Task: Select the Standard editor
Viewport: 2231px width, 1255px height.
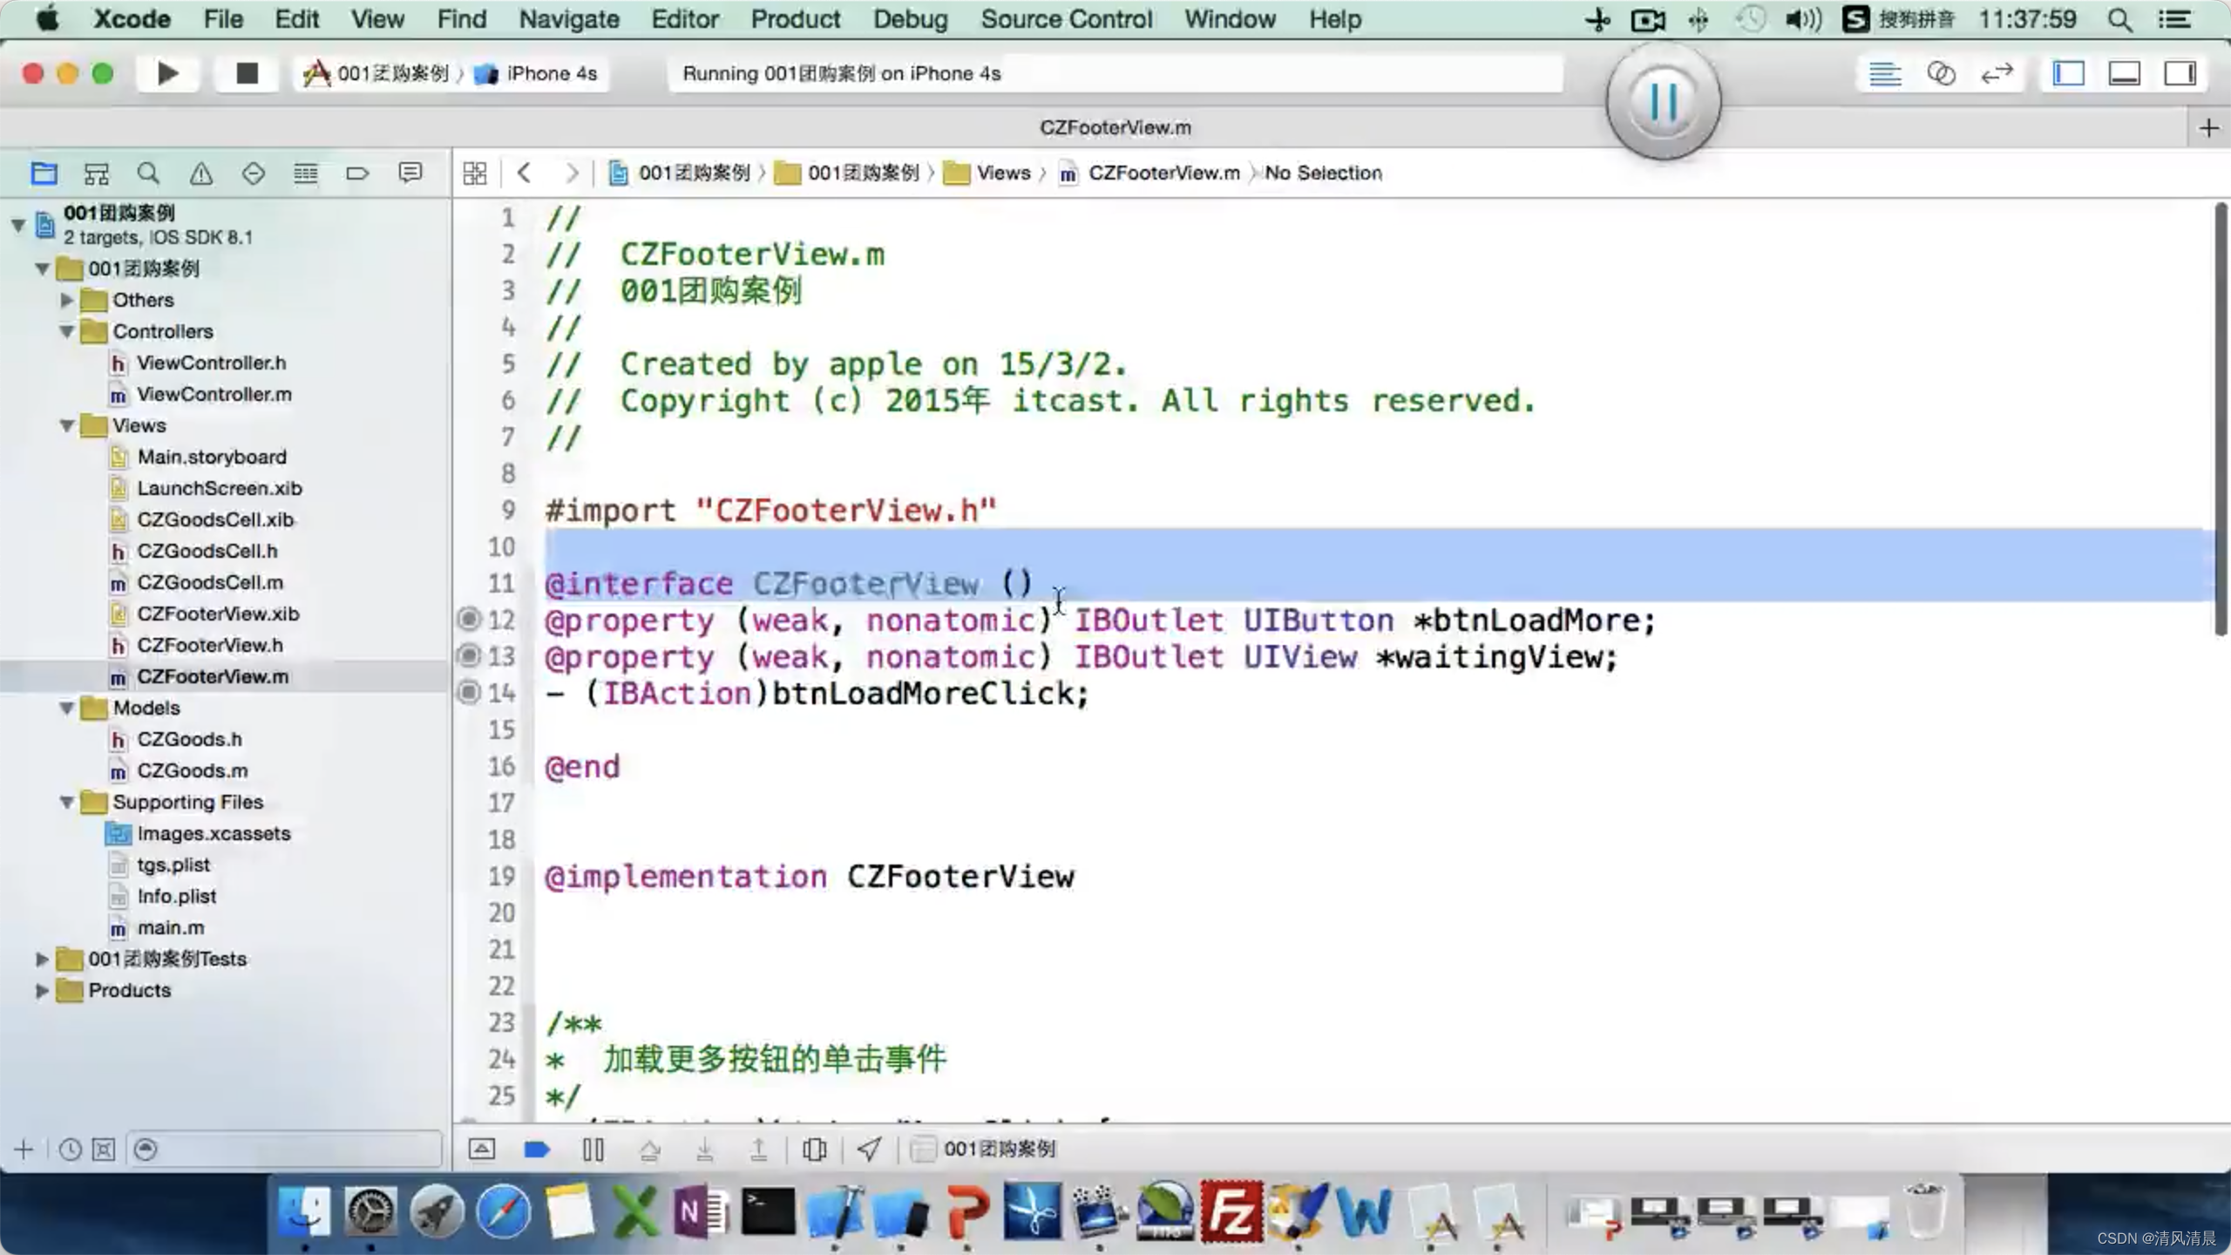Action: tap(1885, 74)
